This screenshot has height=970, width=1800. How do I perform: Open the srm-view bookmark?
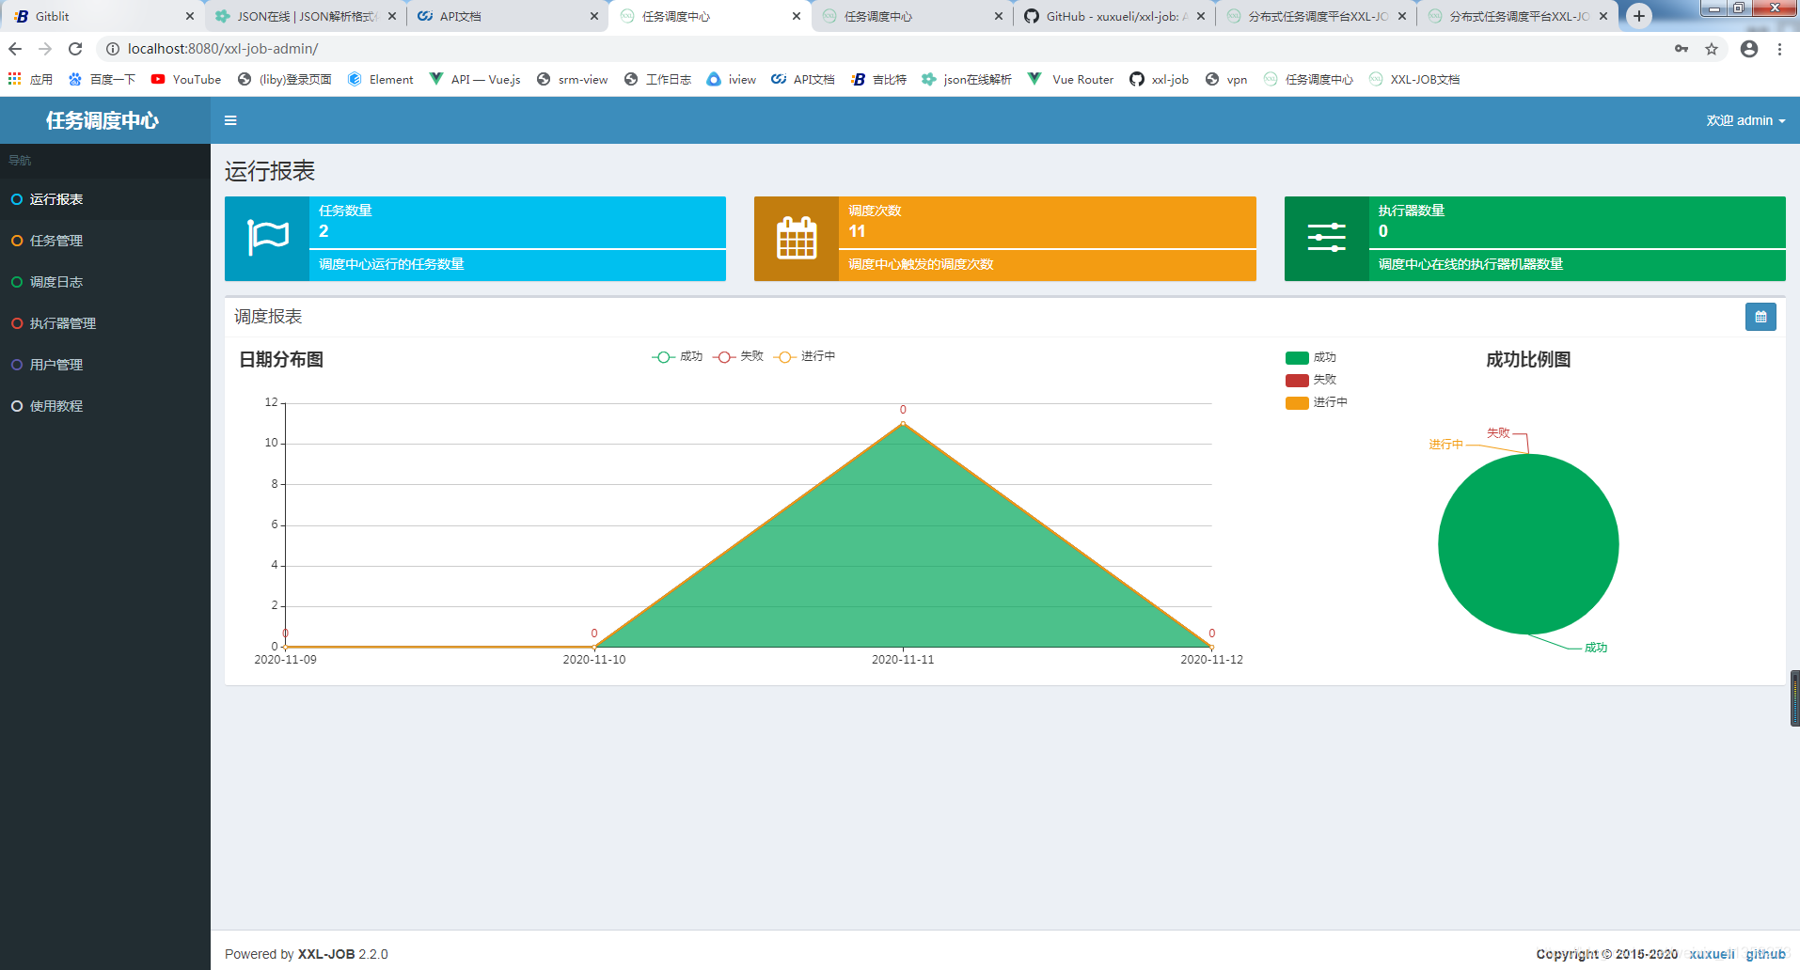coord(572,80)
